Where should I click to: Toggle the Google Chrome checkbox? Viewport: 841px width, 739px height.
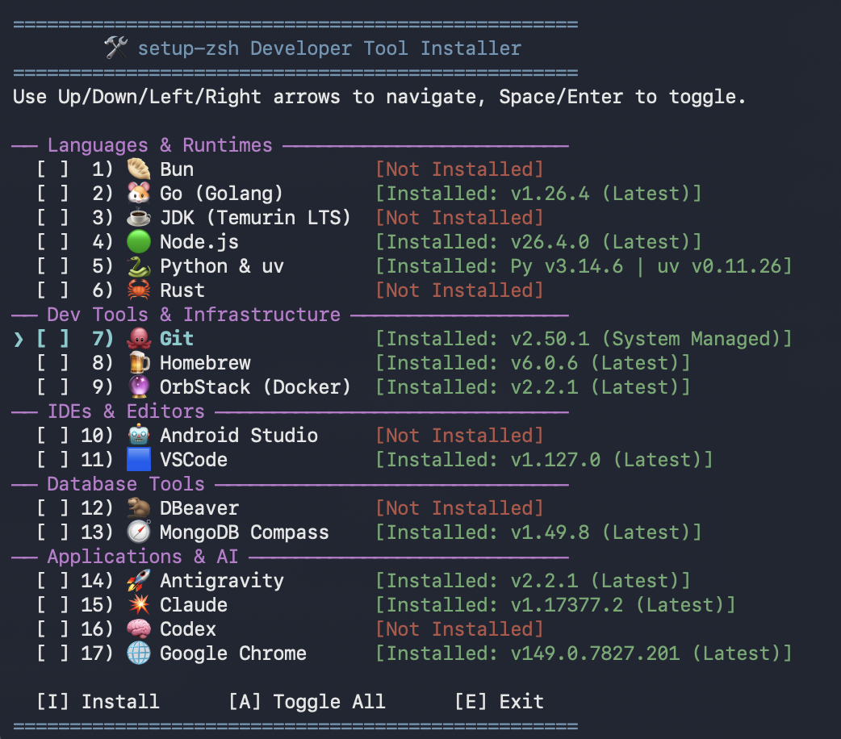tap(52, 653)
